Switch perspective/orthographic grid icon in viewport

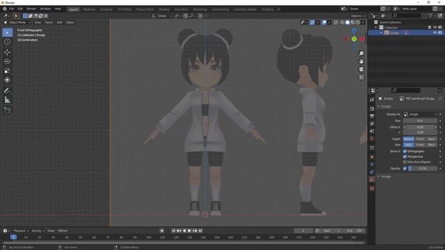pyautogui.click(x=362, y=77)
